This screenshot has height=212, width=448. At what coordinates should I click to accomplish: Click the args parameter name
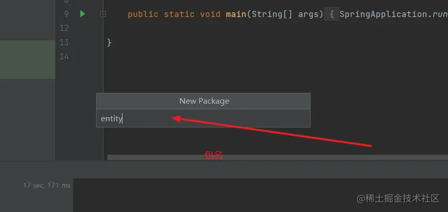coord(308,14)
